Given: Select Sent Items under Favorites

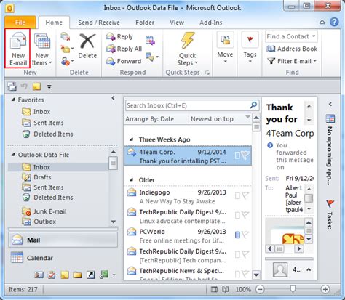Looking at the screenshot, I should pyautogui.click(x=43, y=123).
